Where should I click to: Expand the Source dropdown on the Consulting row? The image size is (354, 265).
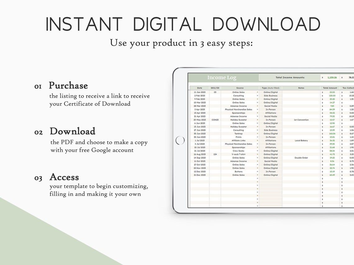[258, 95]
